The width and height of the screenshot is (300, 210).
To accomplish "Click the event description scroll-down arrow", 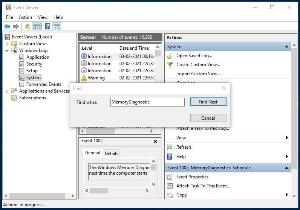I will (153, 184).
